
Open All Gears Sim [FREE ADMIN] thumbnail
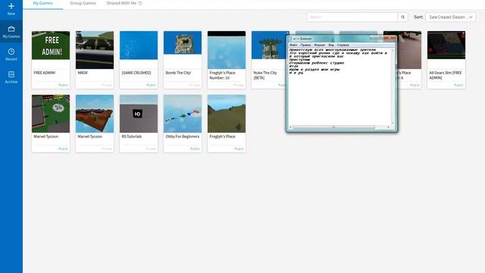446,45
